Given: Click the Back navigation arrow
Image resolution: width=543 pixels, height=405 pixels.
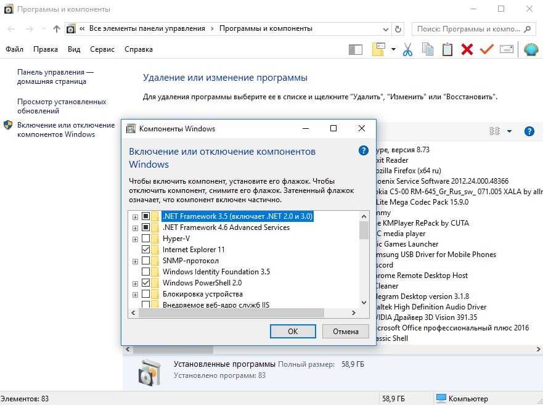Looking at the screenshot, I should 11,29.
